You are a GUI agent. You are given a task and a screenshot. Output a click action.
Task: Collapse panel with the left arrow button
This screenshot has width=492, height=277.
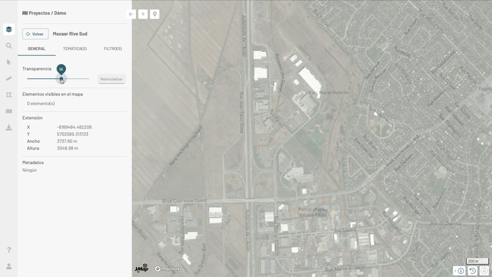click(131, 14)
